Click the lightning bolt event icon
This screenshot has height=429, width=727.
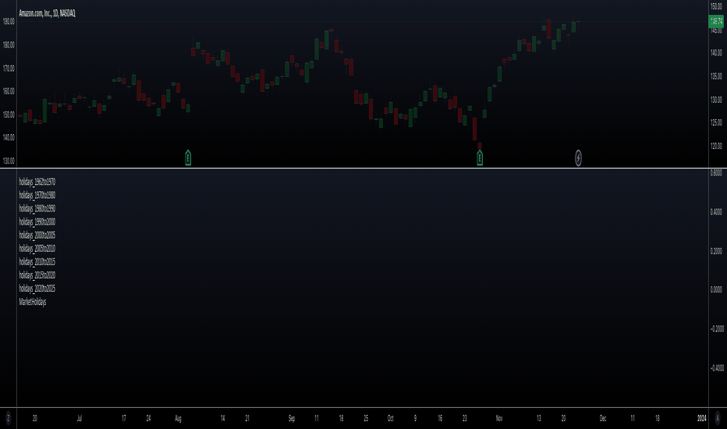(x=578, y=158)
